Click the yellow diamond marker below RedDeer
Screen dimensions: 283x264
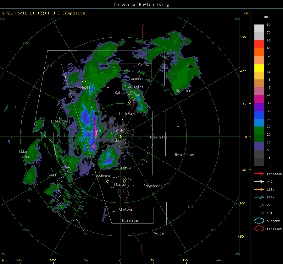tap(130, 102)
